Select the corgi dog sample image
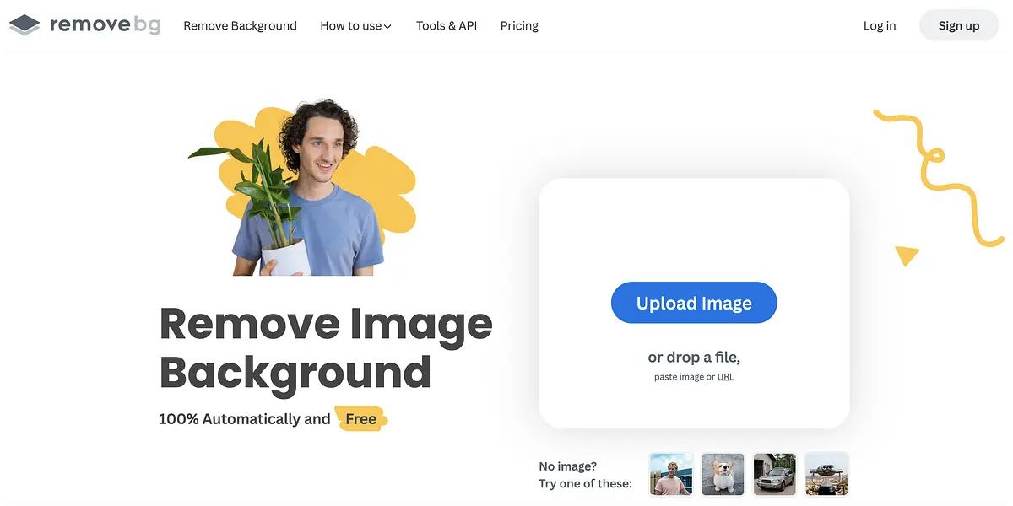The image size is (1013, 506). click(723, 474)
